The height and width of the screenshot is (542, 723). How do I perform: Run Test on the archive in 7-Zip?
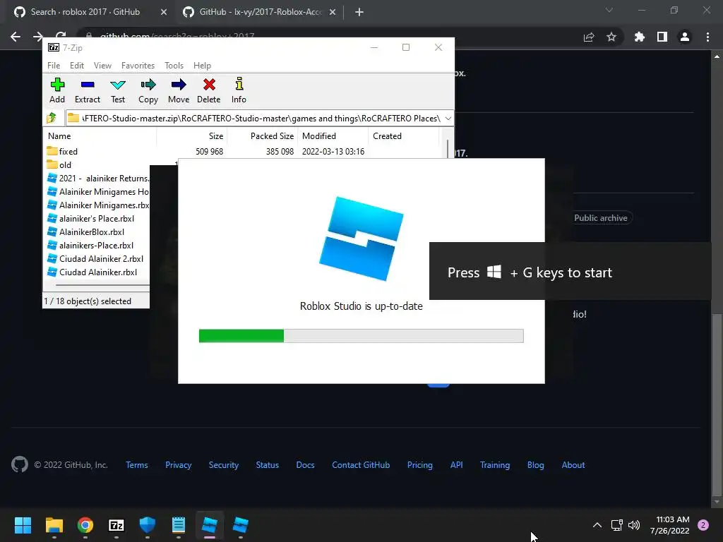(118, 90)
